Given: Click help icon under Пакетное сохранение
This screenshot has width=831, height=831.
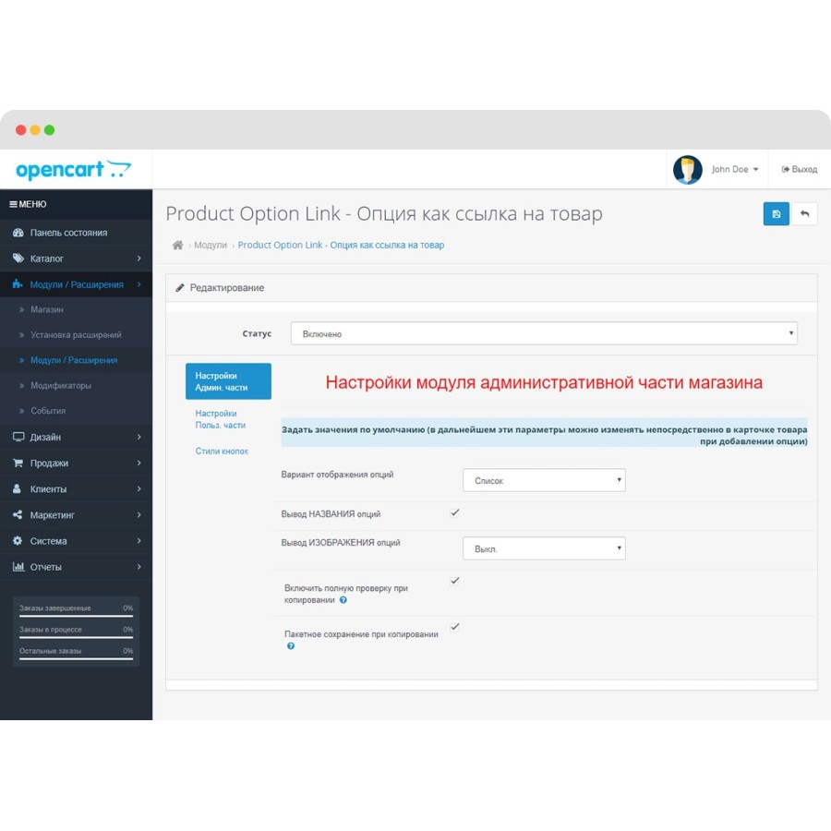Looking at the screenshot, I should (x=291, y=646).
